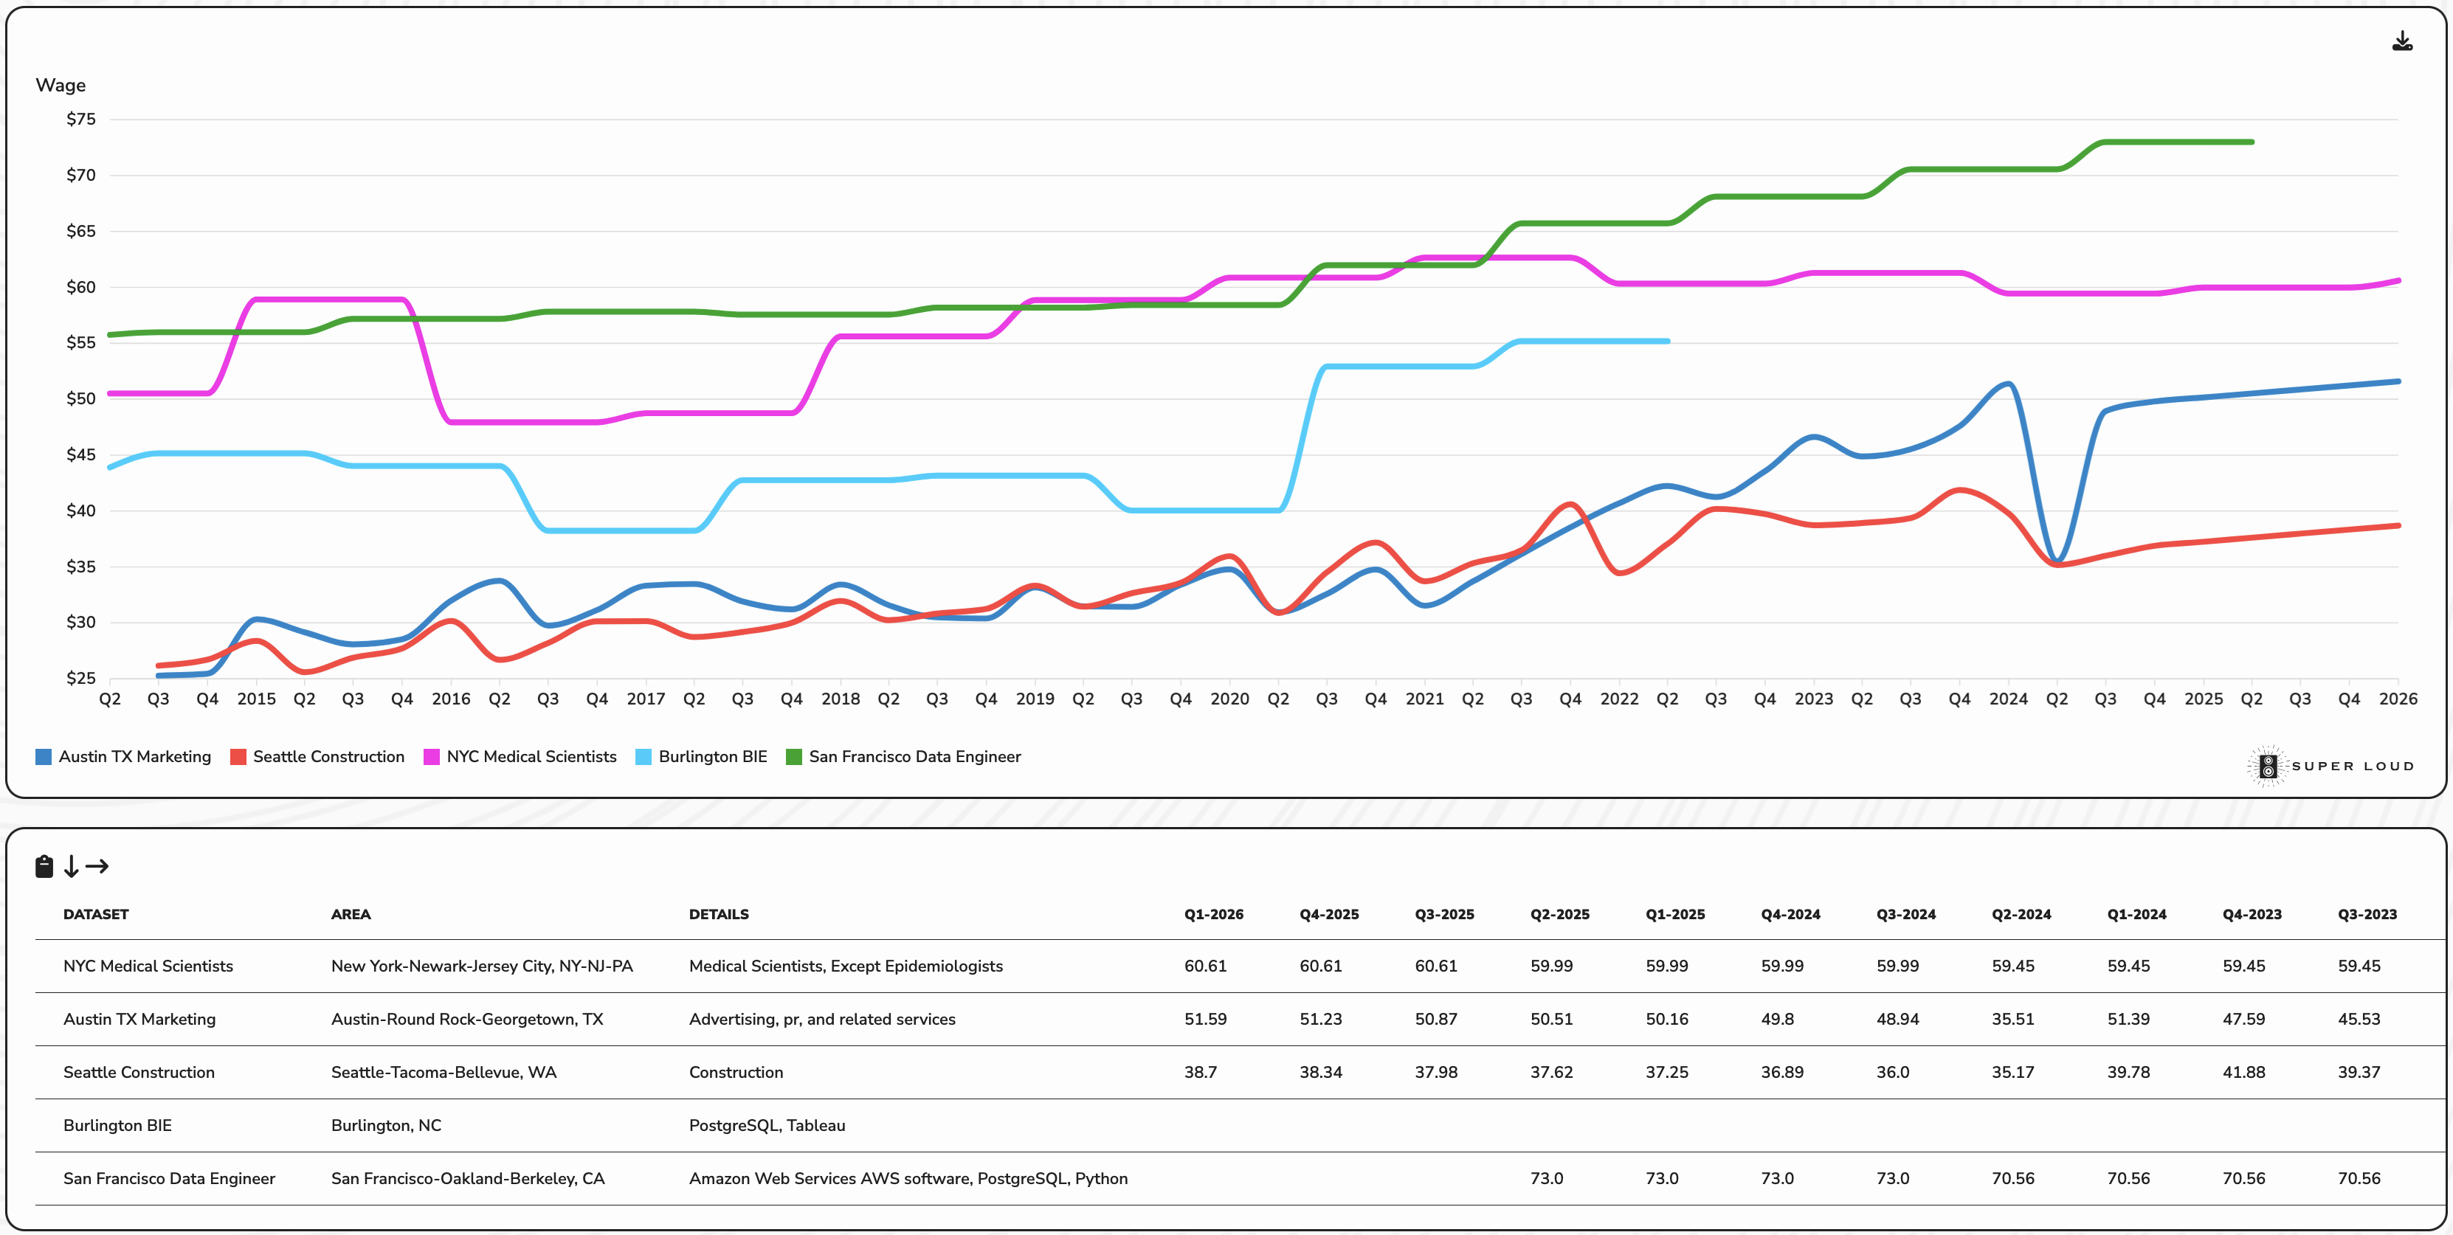Click the clipboard copy icon above table
Image resolution: width=2453 pixels, height=1235 pixels.
pos(44,865)
